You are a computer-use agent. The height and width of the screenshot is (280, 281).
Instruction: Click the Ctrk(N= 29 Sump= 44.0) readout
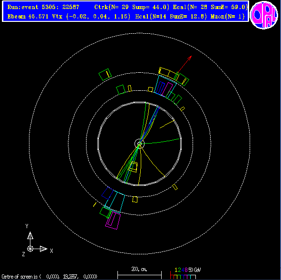132,7
